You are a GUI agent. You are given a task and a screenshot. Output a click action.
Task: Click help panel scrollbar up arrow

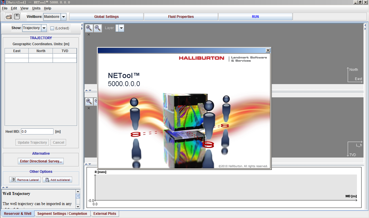pyautogui.click(x=78, y=192)
